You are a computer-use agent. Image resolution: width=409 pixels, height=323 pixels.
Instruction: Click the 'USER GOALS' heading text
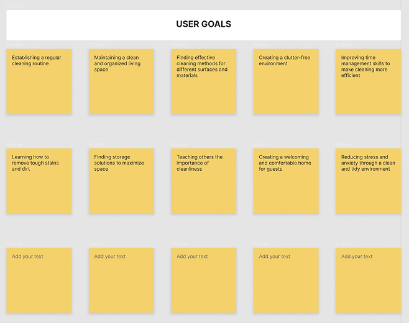[203, 24]
